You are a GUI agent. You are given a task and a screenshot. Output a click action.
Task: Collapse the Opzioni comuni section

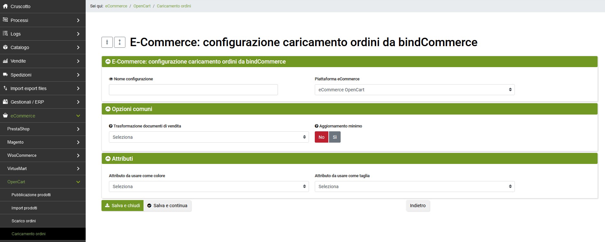(x=108, y=109)
